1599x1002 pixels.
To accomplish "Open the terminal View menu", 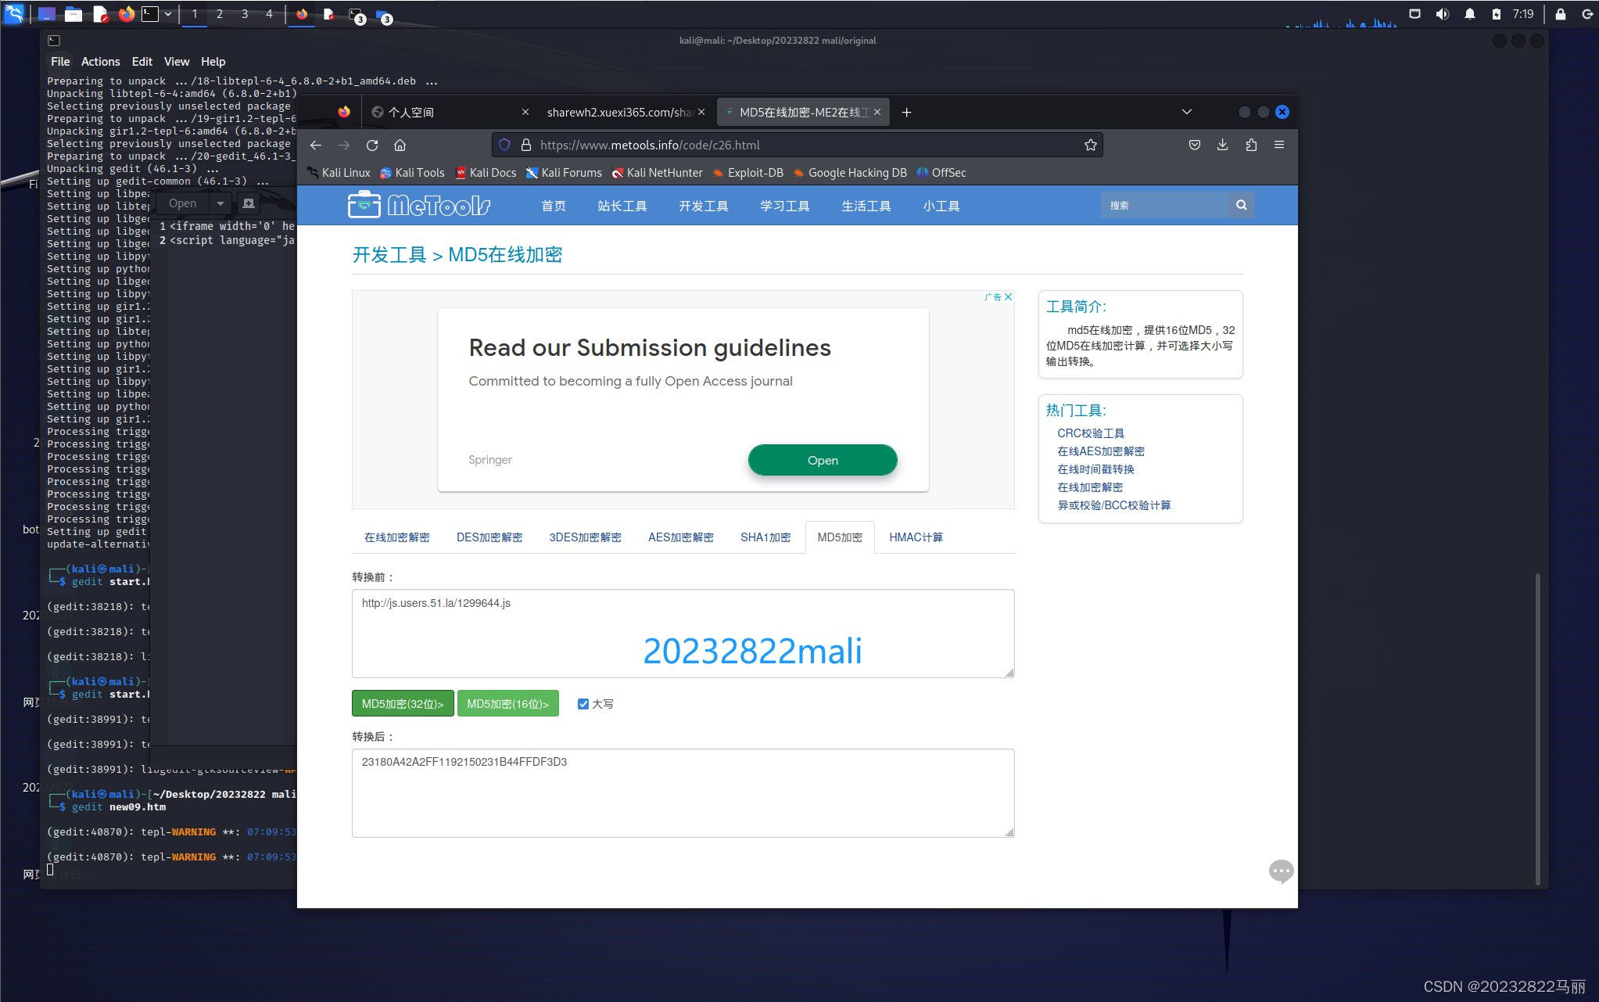I will (177, 62).
